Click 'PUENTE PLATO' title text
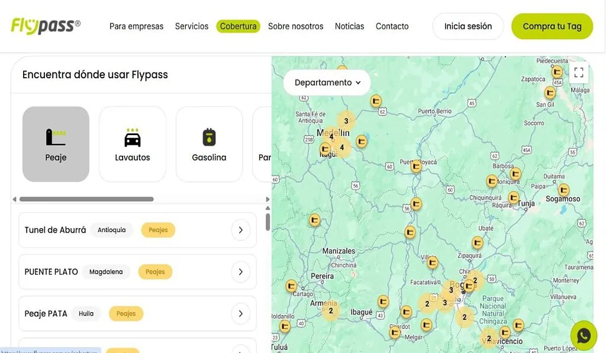The width and height of the screenshot is (606, 353). point(51,272)
